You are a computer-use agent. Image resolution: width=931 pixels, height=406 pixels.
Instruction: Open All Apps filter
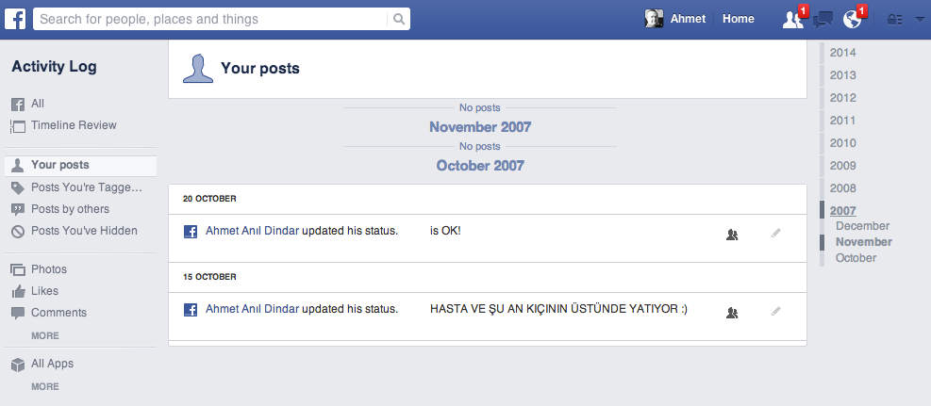point(52,364)
